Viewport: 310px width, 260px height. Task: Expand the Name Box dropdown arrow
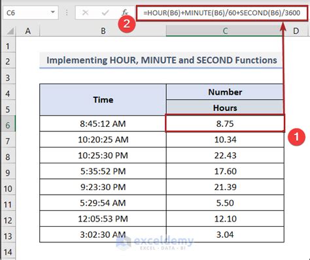pos(52,12)
